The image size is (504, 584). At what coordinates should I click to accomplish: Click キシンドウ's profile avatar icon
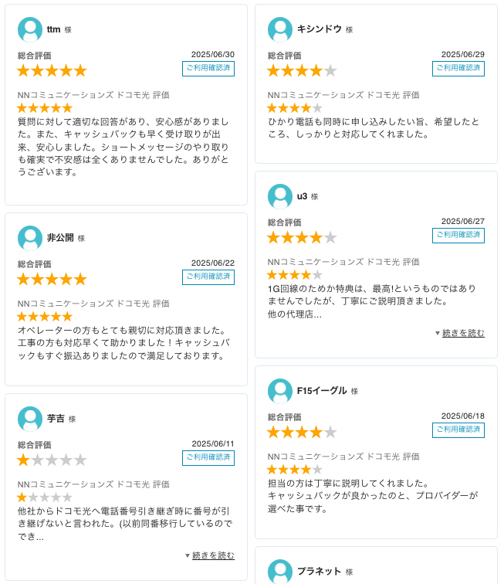point(280,29)
